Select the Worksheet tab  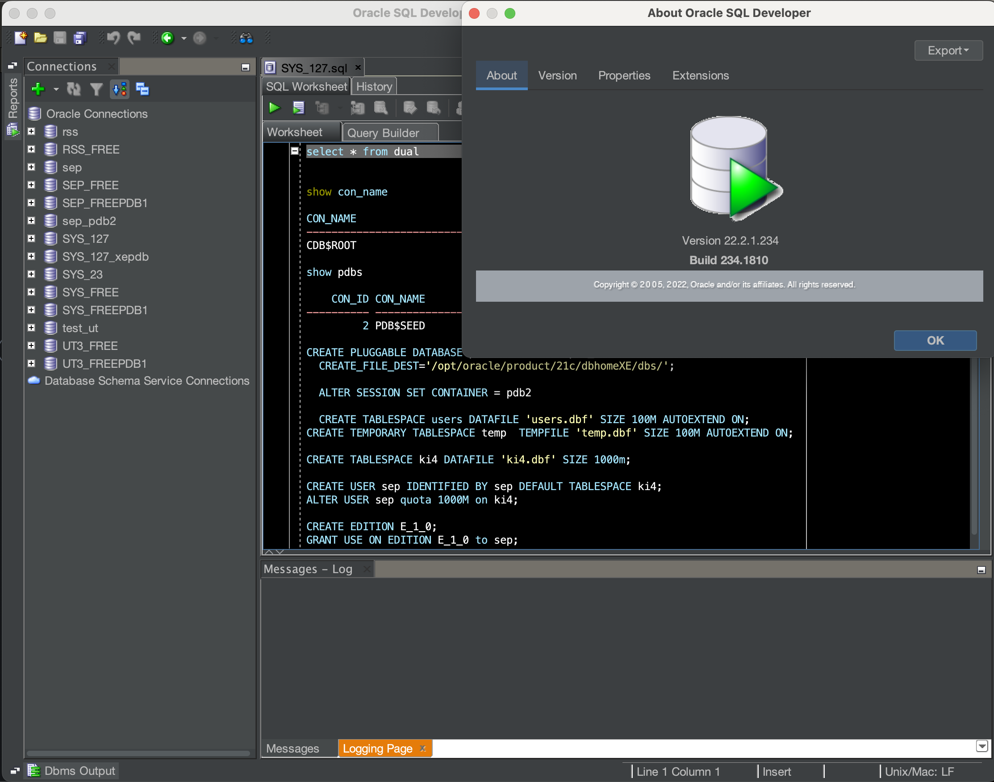(x=302, y=132)
